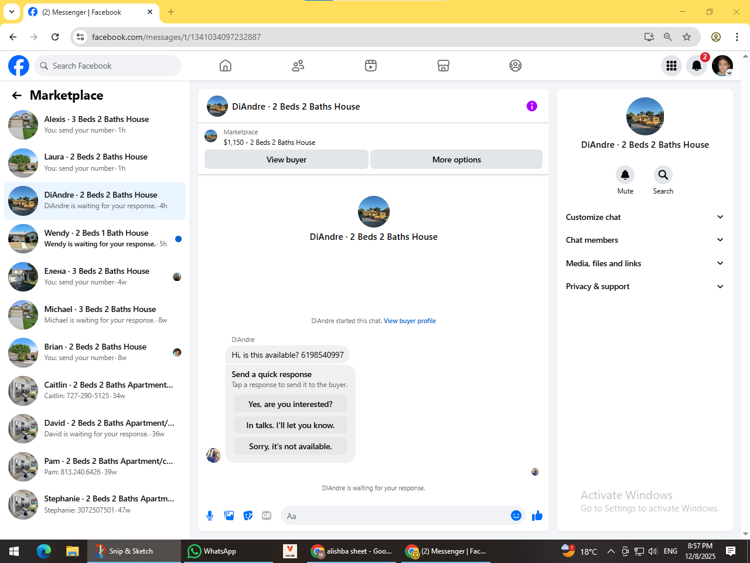Open Microsoft Edge from the taskbar

coord(44,551)
